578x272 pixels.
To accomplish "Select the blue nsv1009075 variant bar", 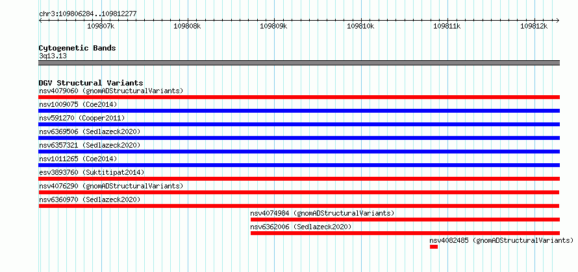I will (299, 111).
